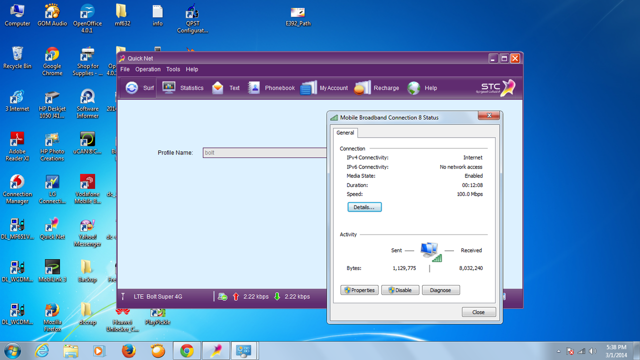Viewport: 640px width, 360px height.
Task: Open Mozilla Firefox desktop shortcut
Action: (x=52, y=317)
